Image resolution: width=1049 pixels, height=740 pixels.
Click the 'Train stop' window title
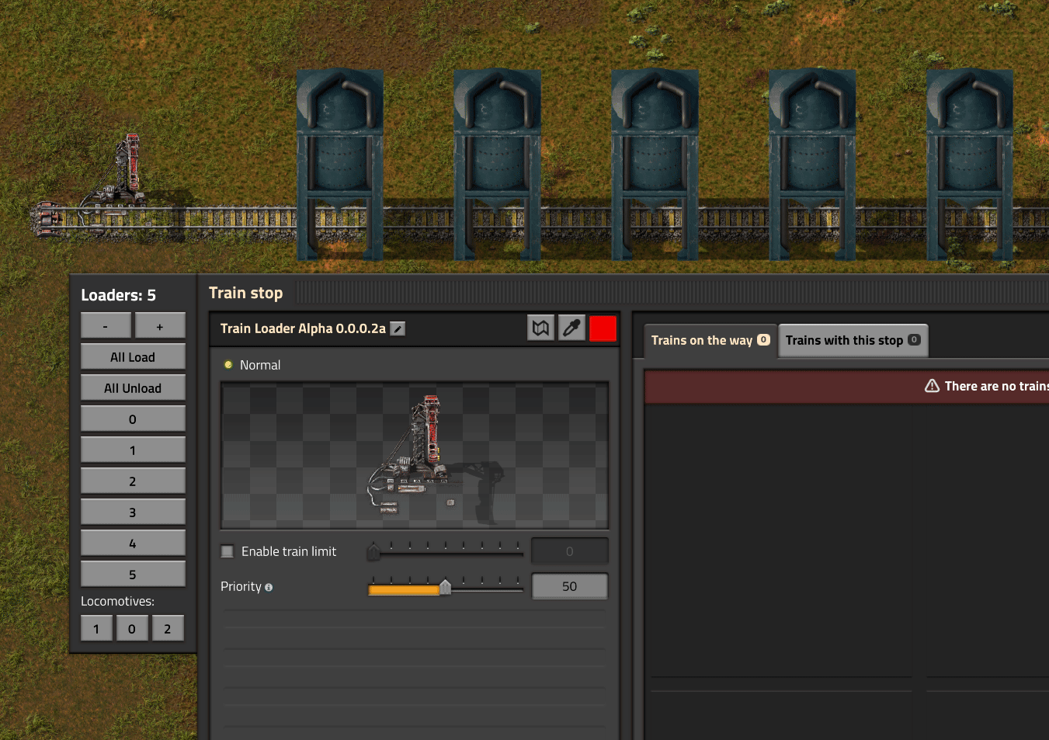tap(245, 293)
